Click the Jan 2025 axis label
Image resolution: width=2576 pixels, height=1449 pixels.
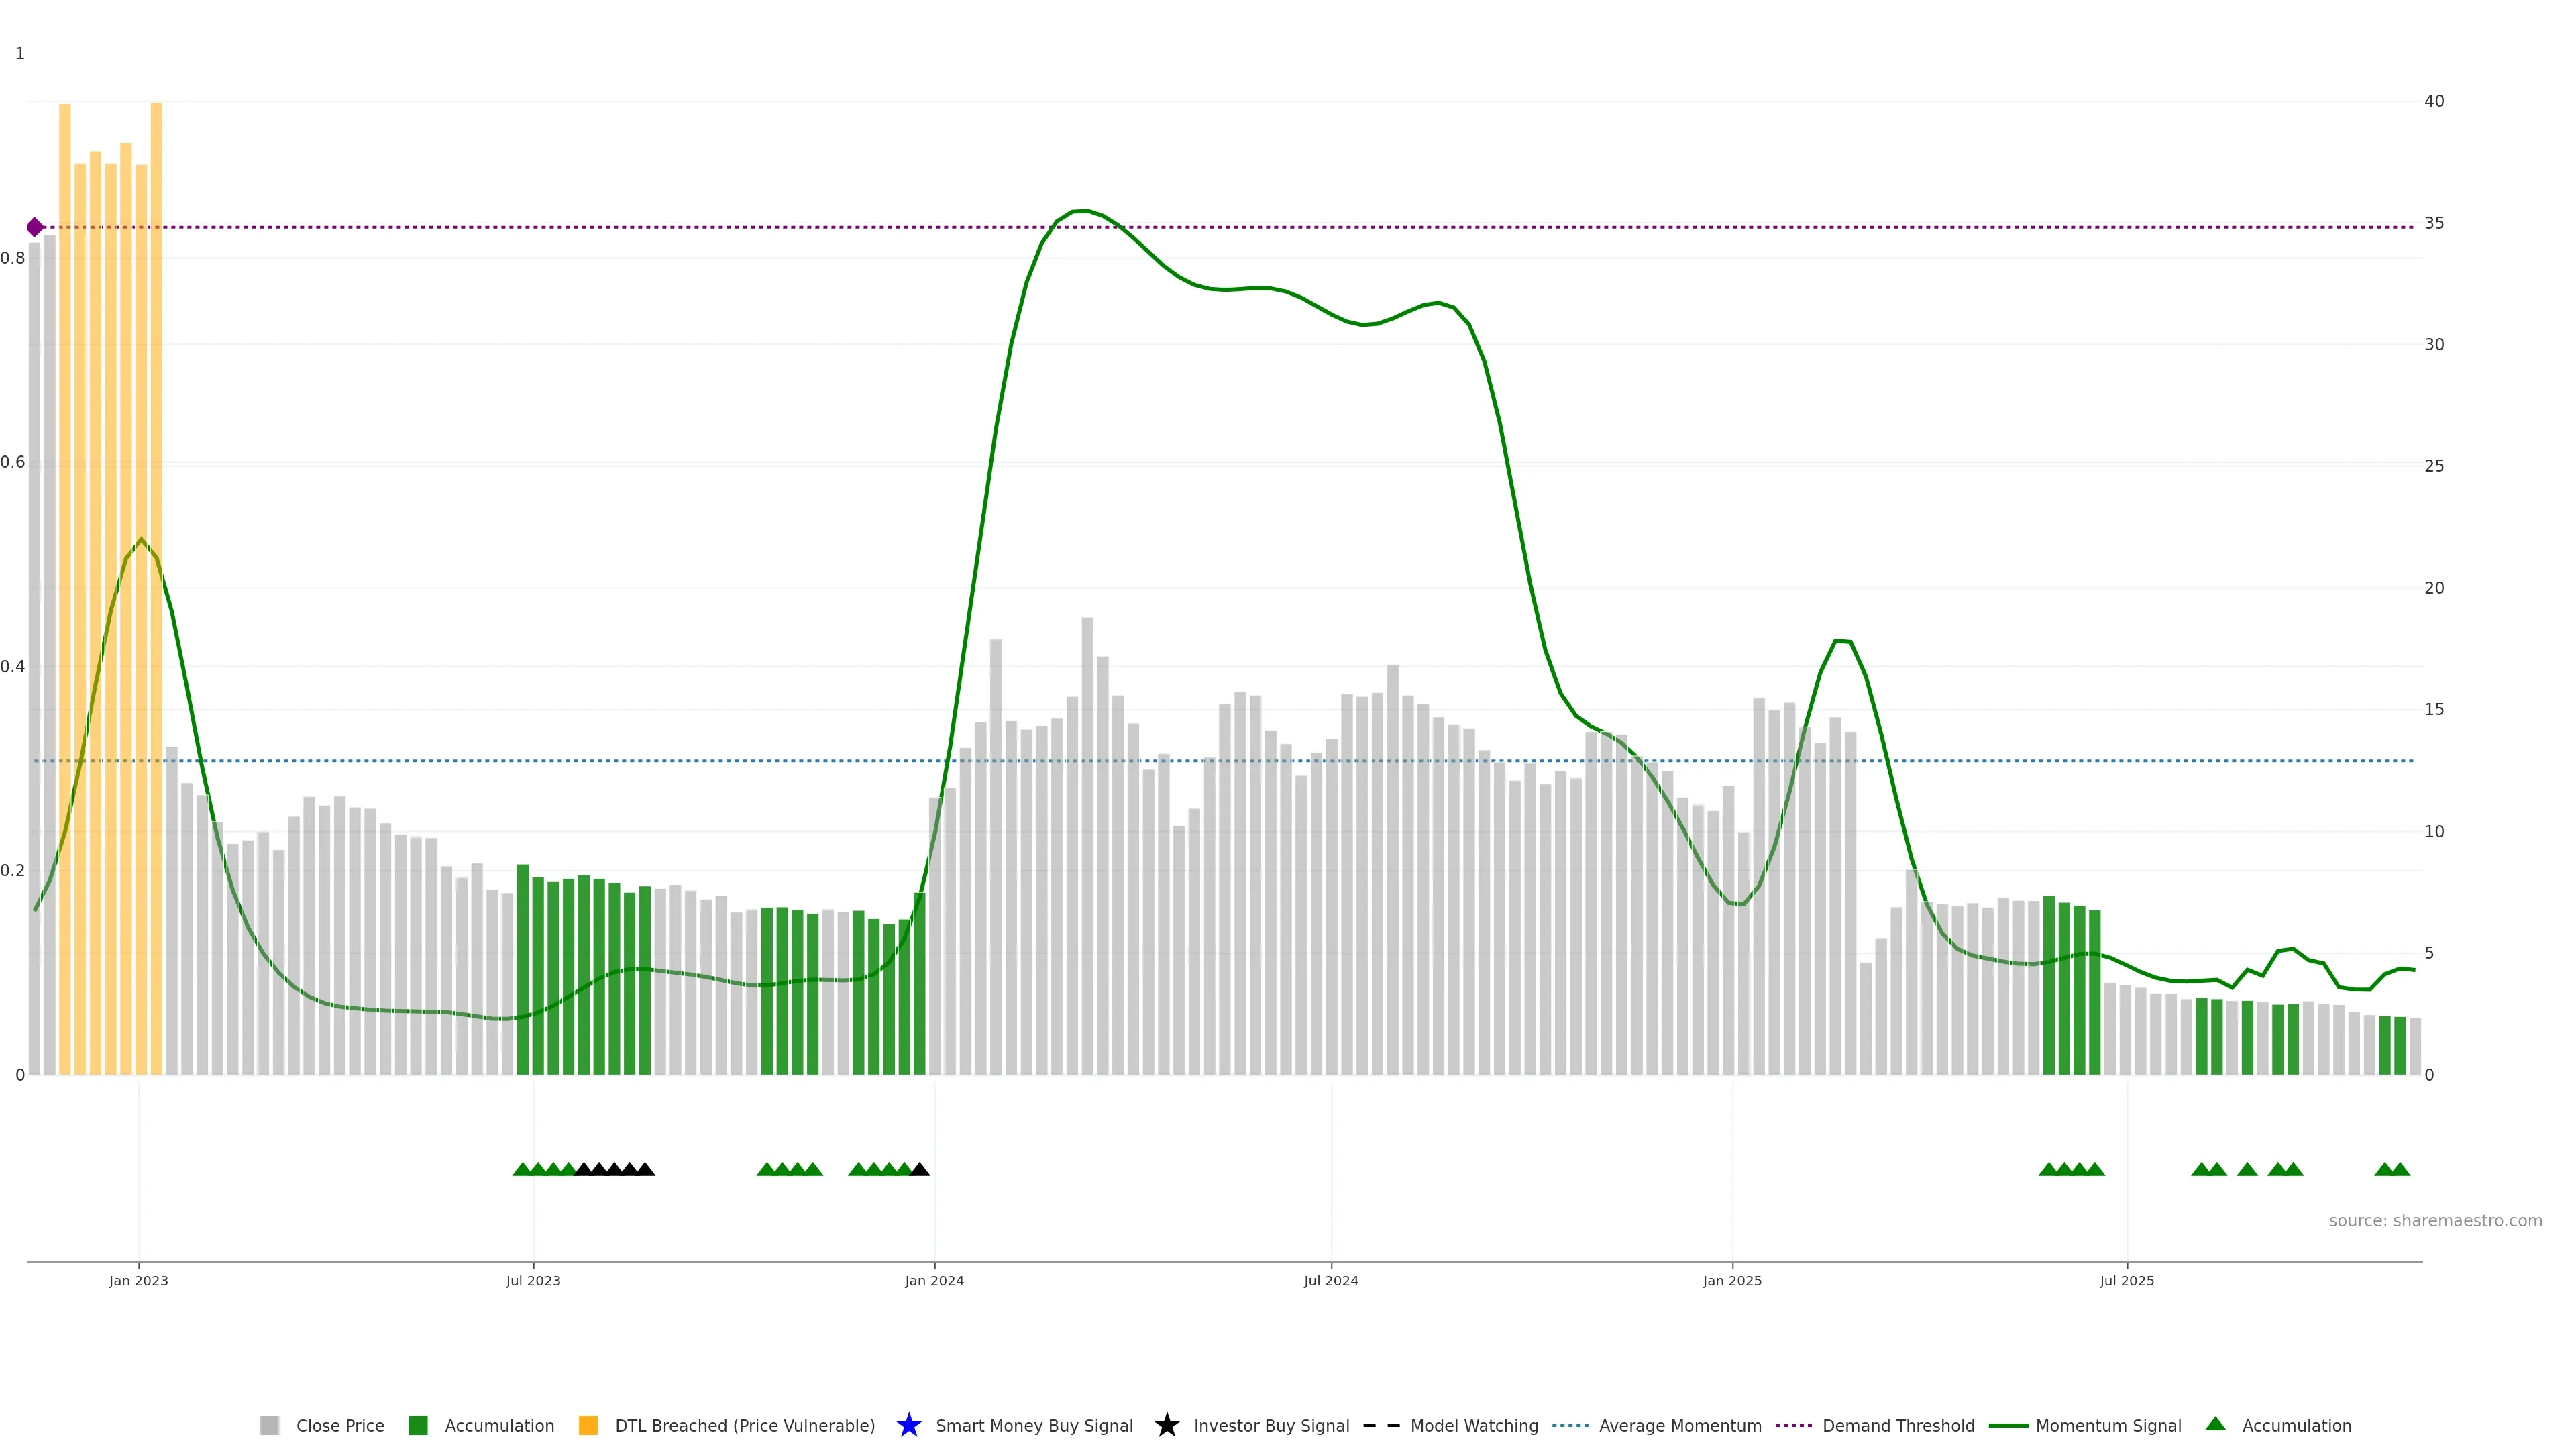pos(1732,1280)
